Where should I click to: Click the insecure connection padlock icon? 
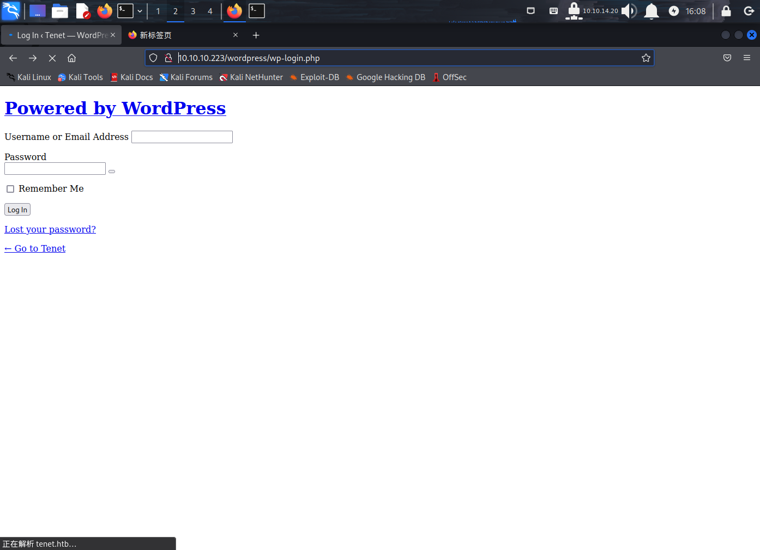pyautogui.click(x=168, y=58)
